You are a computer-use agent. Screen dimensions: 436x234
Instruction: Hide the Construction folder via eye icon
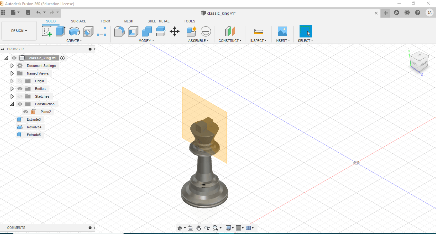(x=20, y=104)
